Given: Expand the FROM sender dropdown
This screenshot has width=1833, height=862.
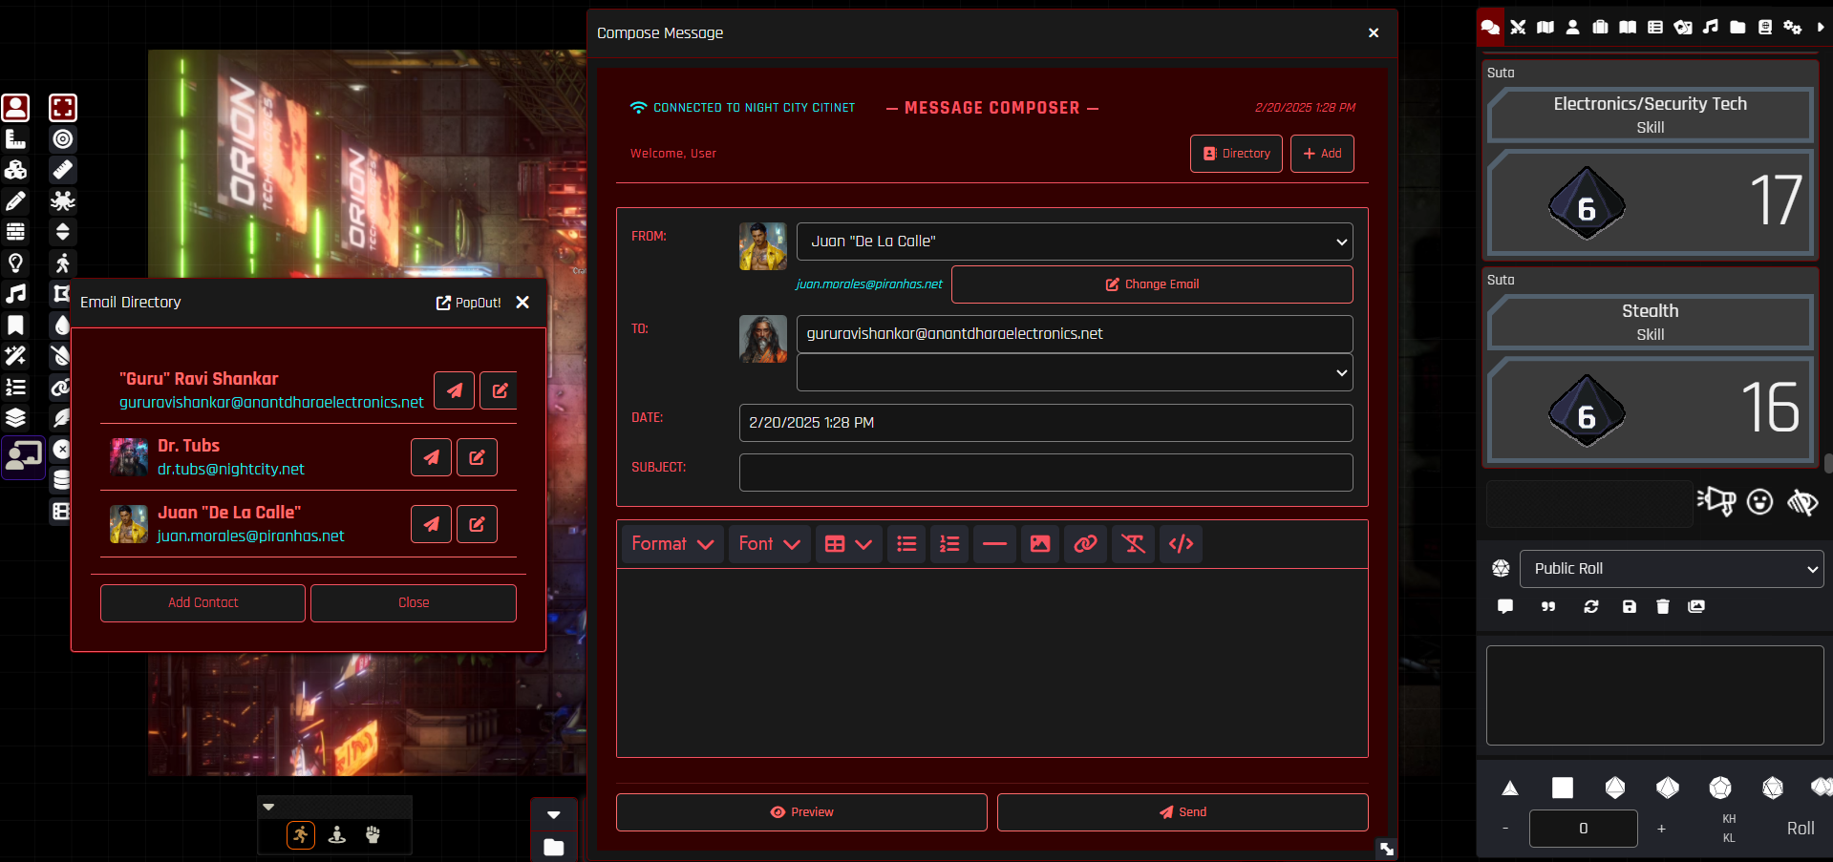Looking at the screenshot, I should pyautogui.click(x=1075, y=242).
